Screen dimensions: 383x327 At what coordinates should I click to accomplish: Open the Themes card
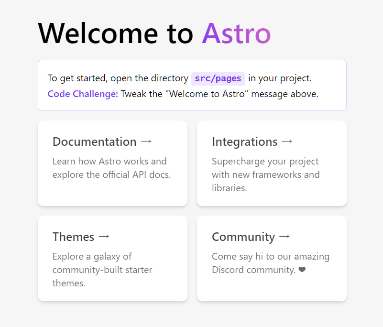(x=112, y=258)
